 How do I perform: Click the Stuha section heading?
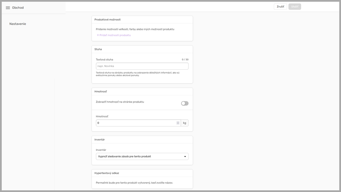tap(98, 49)
